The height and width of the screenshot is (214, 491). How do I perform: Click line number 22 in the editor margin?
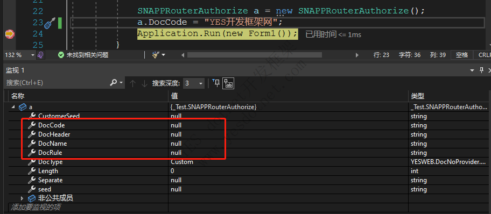pos(38,11)
